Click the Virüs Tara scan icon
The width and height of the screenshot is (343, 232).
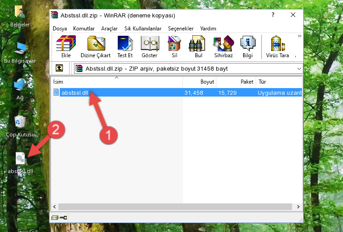[x=277, y=46]
